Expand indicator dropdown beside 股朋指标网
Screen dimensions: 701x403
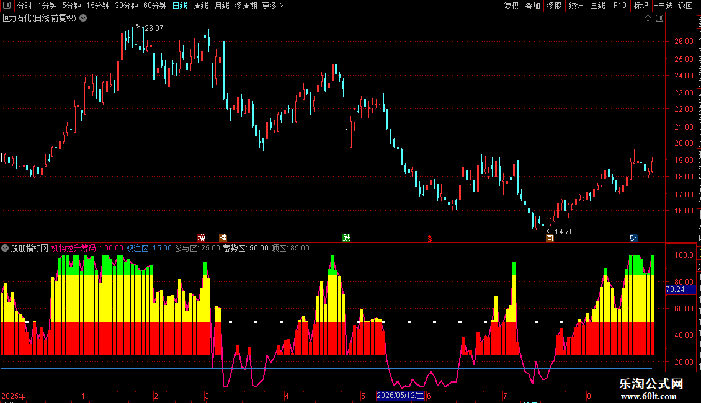point(5,248)
